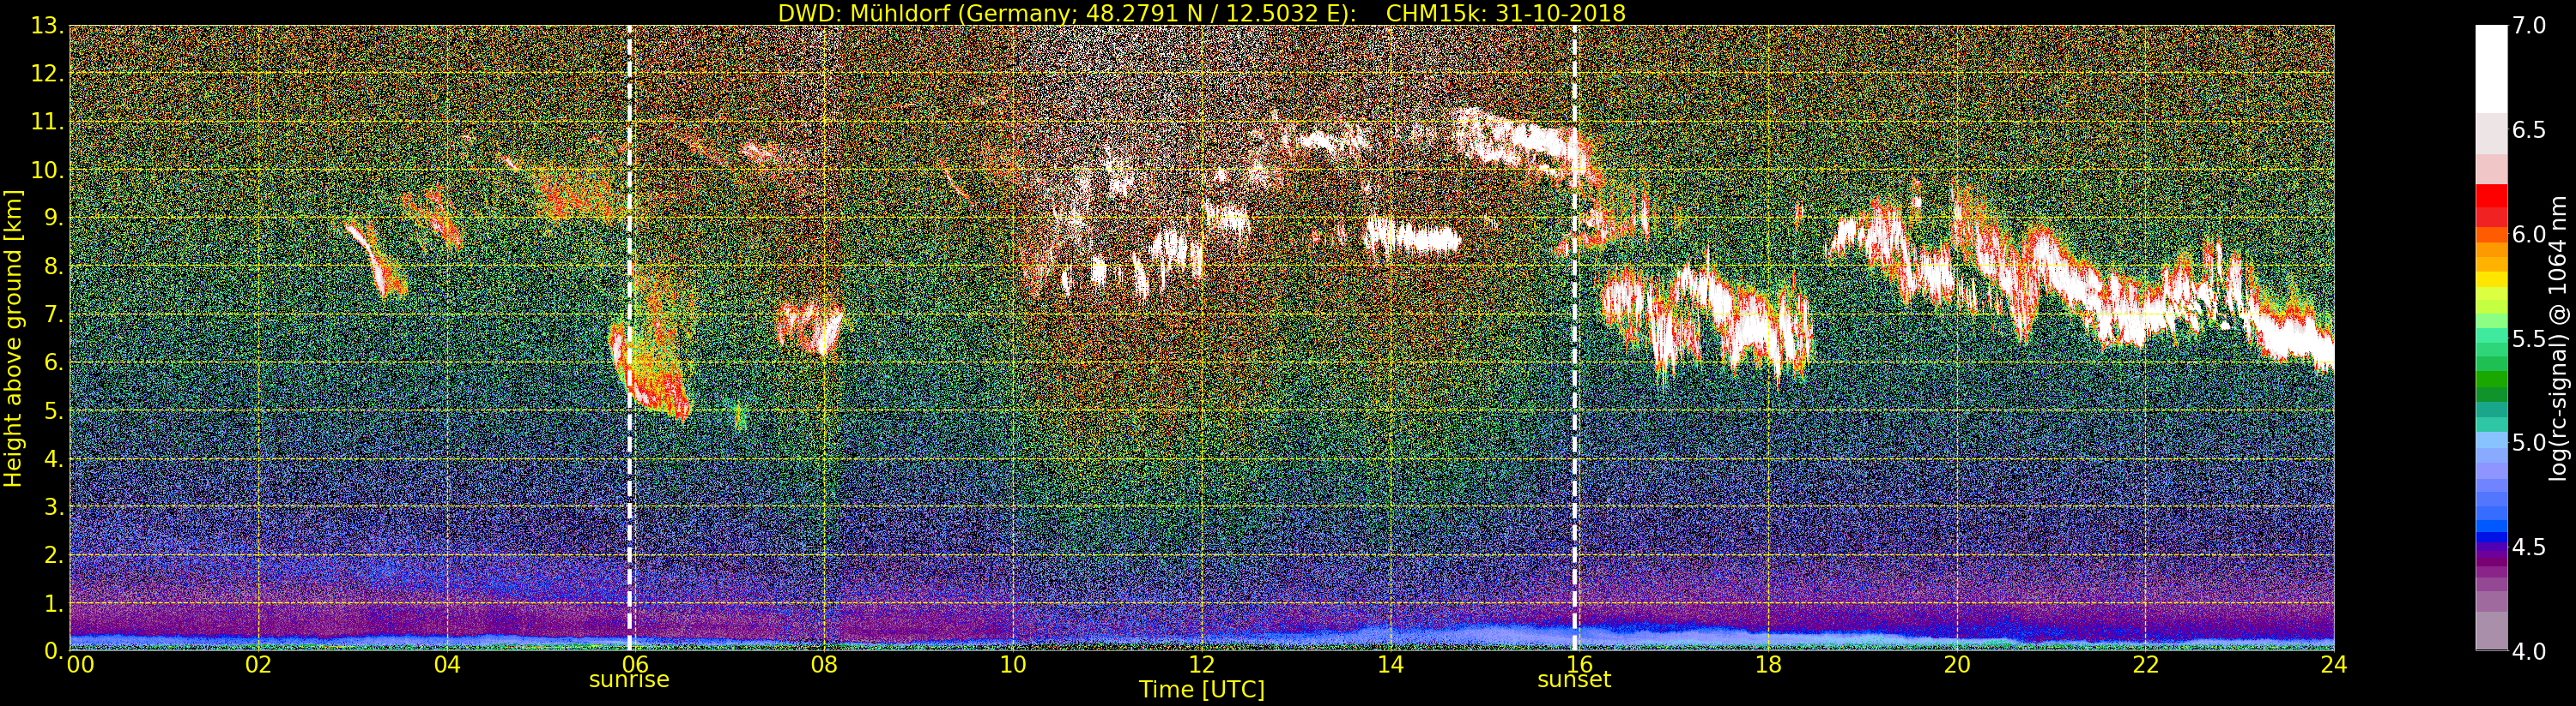Viewport: 2576px width, 706px height.
Task: Click the '14' time axis tick label
Action: point(1390,664)
